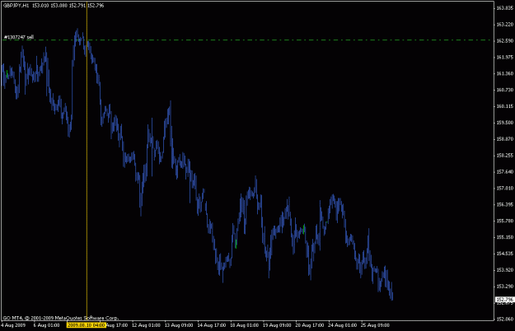Click the 20 Aug 17:00 time label
This screenshot has height=331, width=515.
pyautogui.click(x=310, y=325)
